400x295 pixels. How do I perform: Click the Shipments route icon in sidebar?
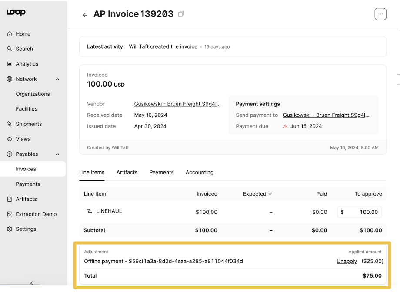click(x=10, y=124)
